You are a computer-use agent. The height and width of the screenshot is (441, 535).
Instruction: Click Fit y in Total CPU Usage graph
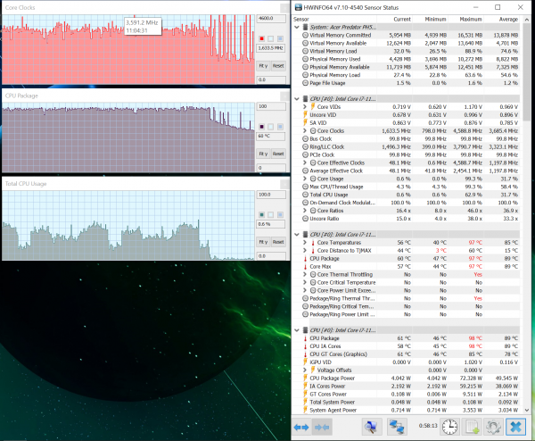263,242
